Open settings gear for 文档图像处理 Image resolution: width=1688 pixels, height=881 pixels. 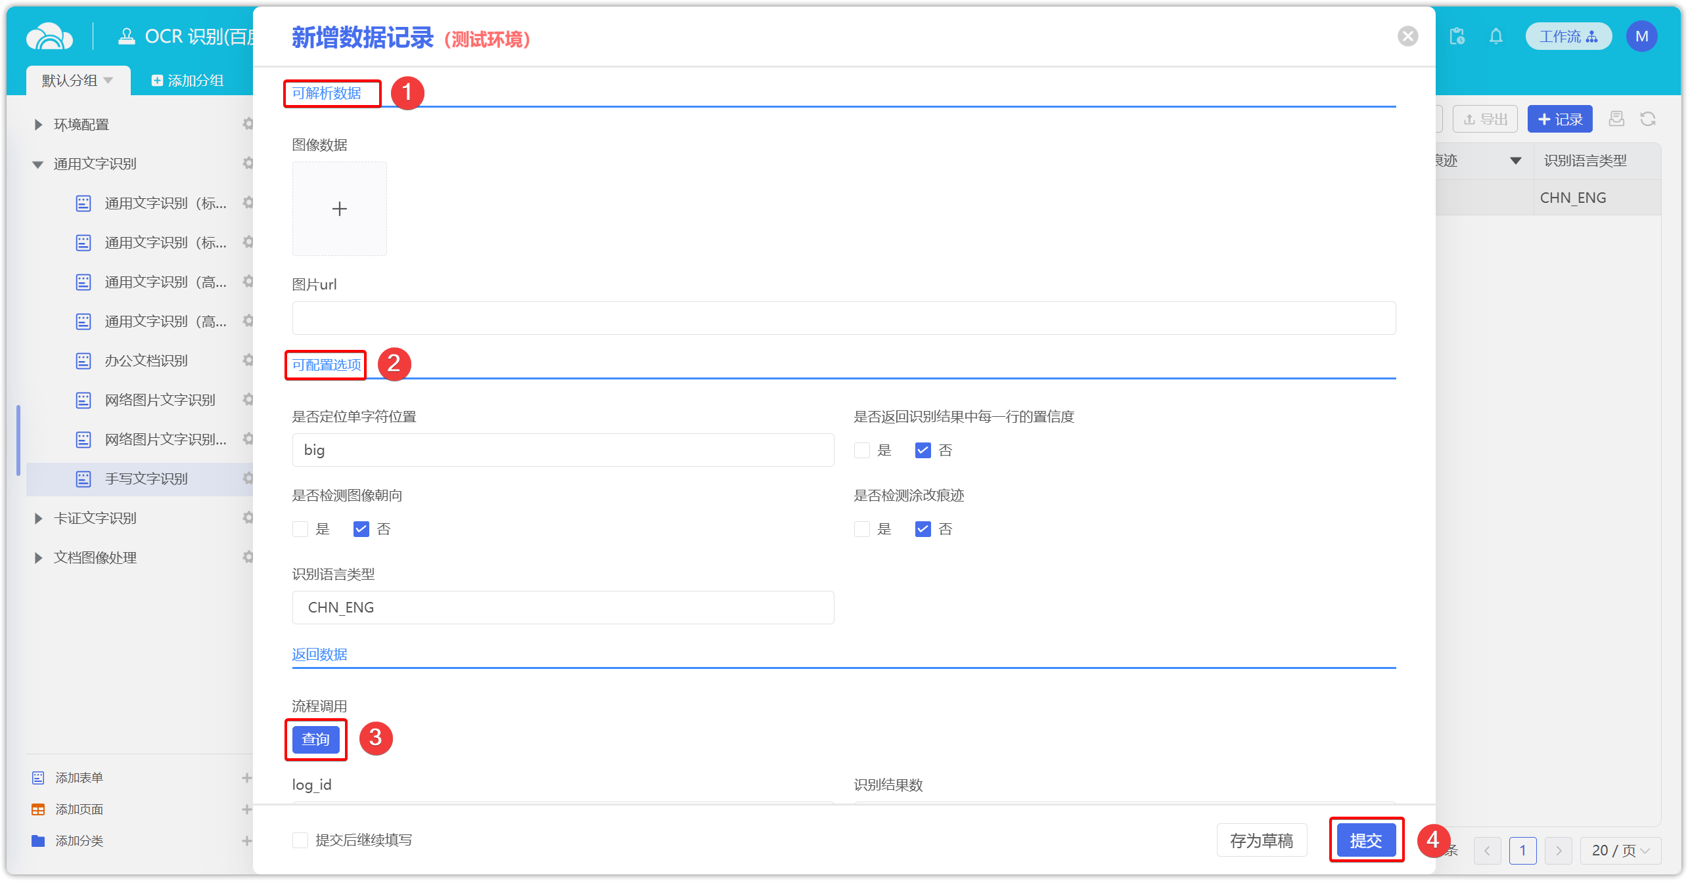(248, 557)
